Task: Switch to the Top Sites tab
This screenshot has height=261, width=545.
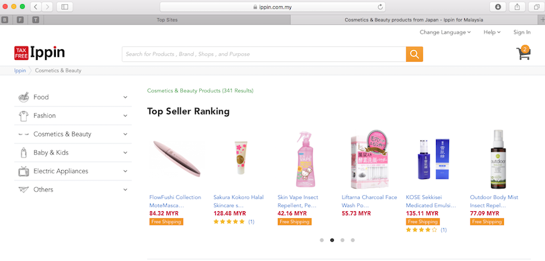Action: tap(167, 20)
